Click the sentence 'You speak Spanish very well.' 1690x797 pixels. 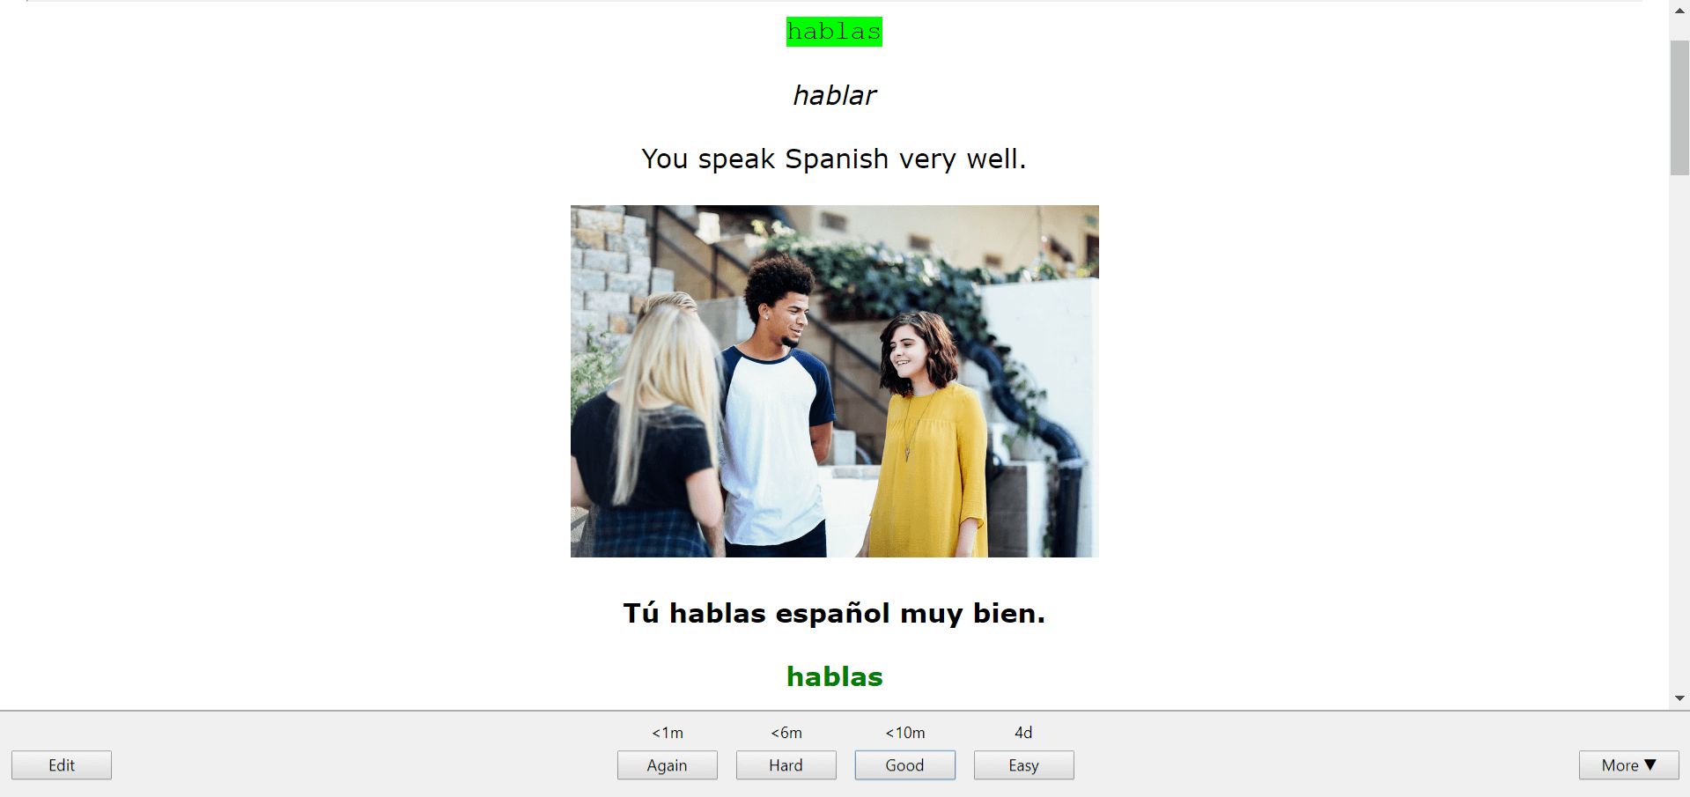[834, 159]
